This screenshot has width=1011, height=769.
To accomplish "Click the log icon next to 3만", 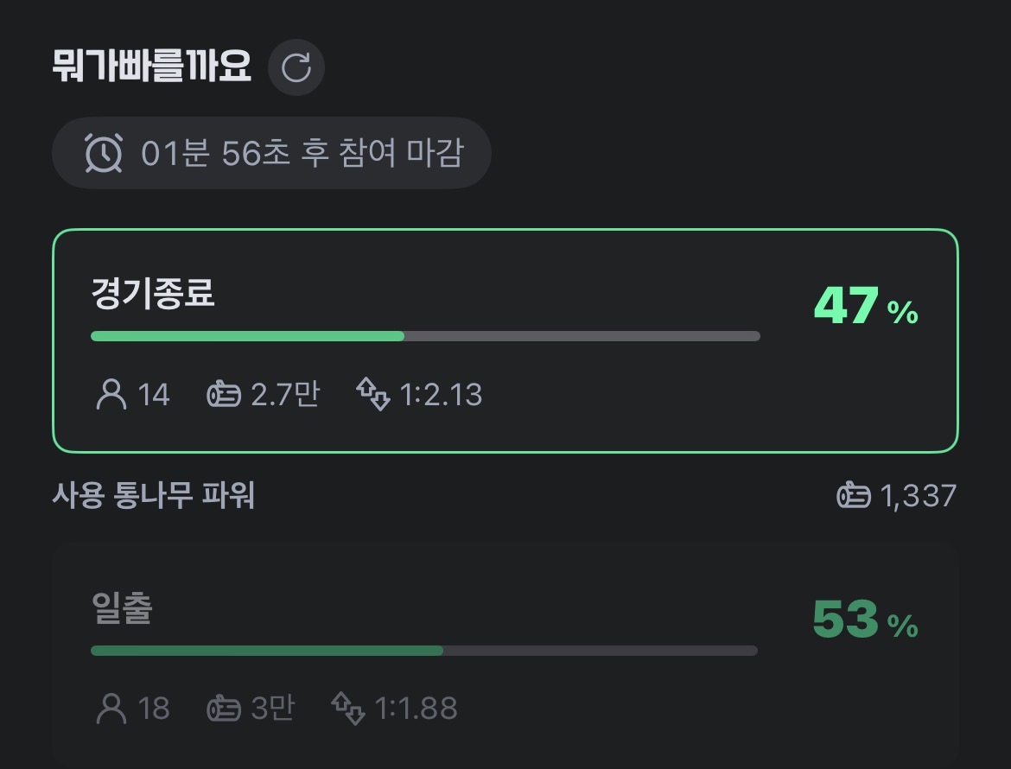I will (x=225, y=709).
